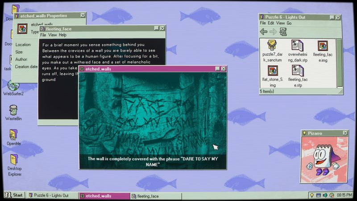Open flat_stone_S.img file
The height and width of the screenshot is (201, 357).
[271, 71]
